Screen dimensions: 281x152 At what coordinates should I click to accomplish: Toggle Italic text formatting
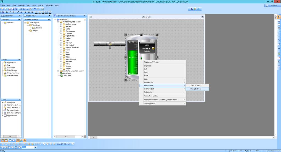[x=10, y=12]
